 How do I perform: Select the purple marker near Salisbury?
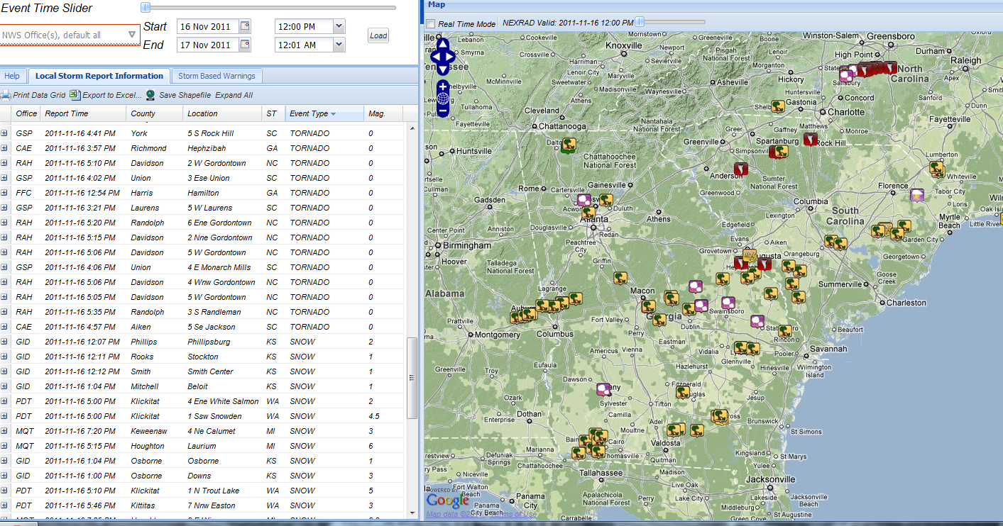point(845,74)
